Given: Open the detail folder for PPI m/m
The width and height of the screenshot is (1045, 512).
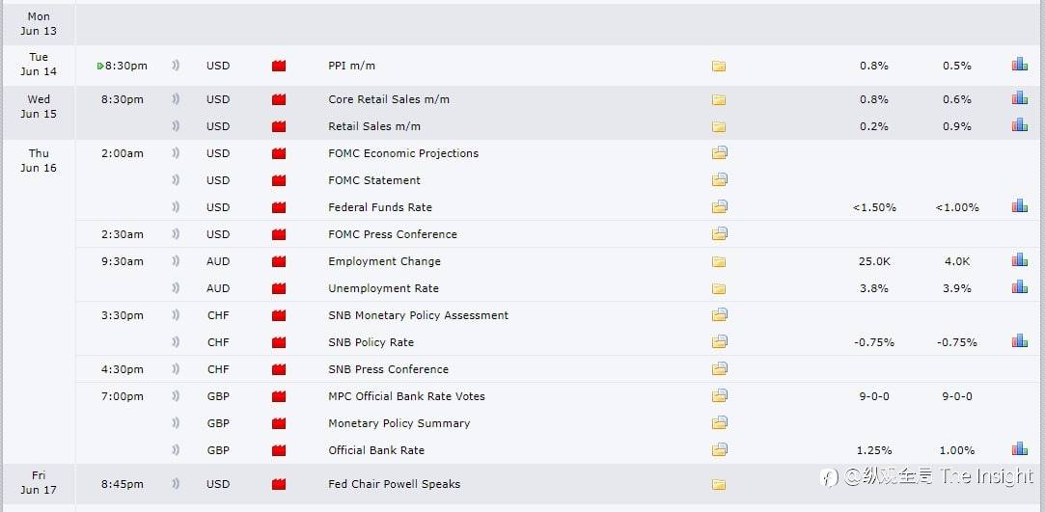Looking at the screenshot, I should [719, 67].
